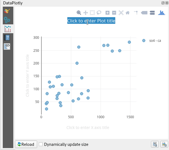This screenshot has height=150, width=169.
Task: Float the DataPlotly dock panel
Action: point(163,3)
